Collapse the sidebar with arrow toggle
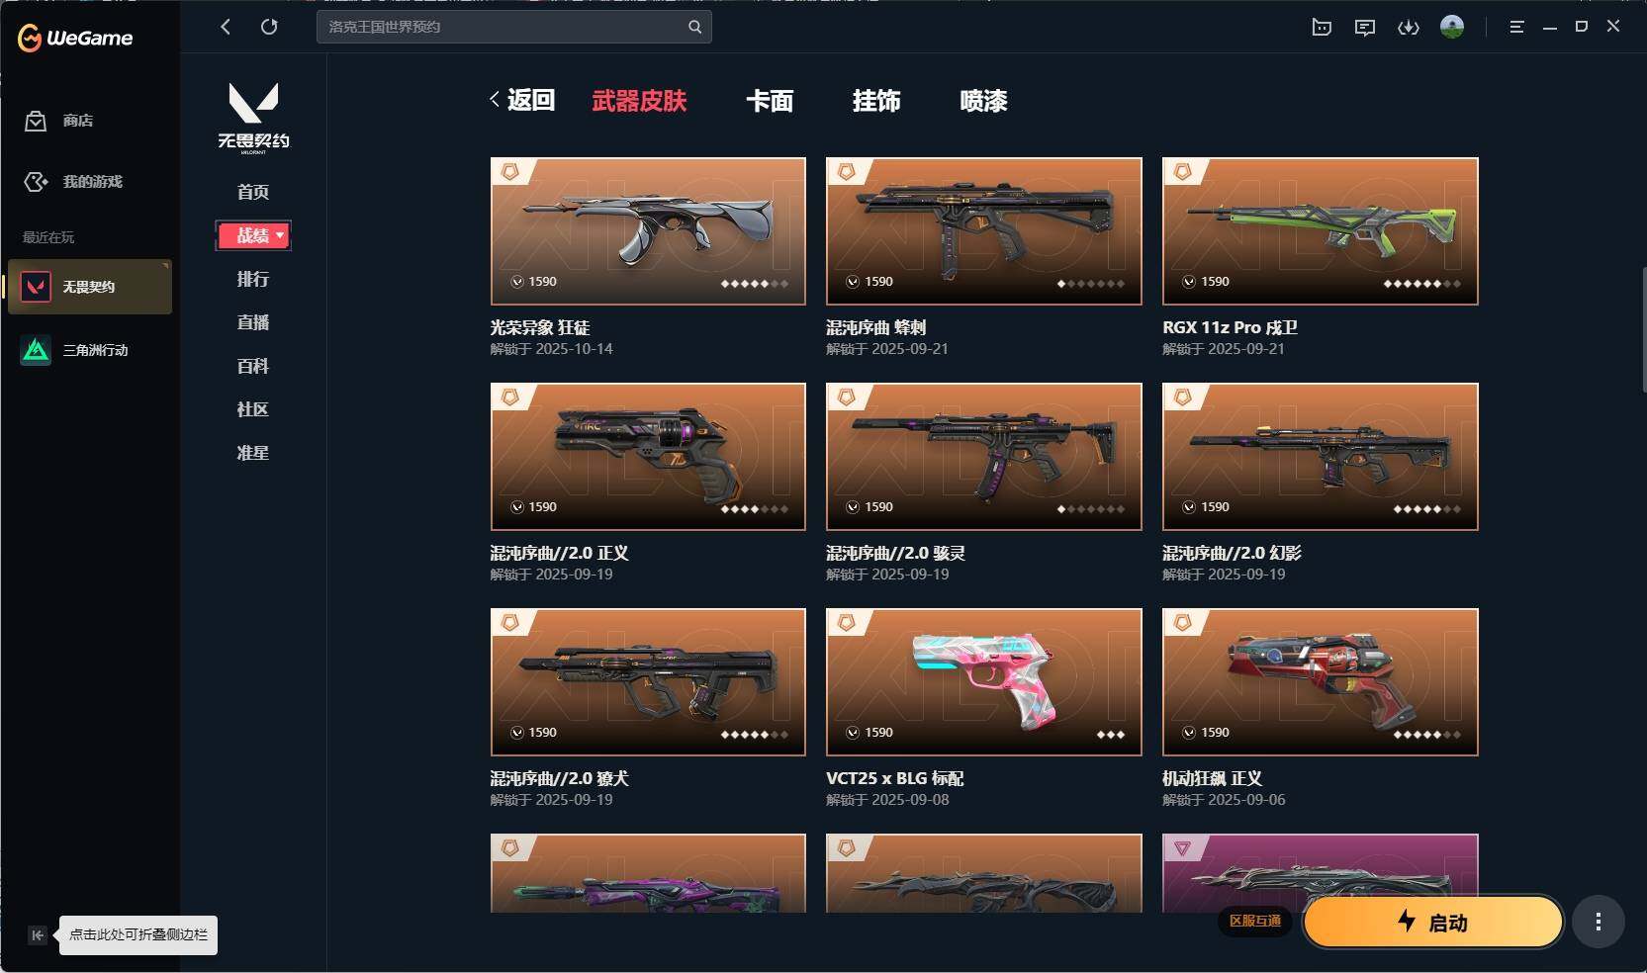Viewport: 1647px width, 973px height. pyautogui.click(x=37, y=934)
